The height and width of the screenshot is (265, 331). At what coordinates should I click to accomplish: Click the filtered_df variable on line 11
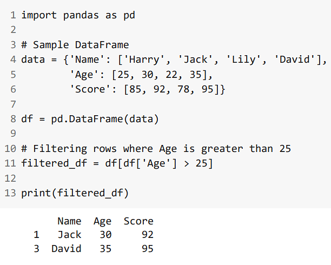click(54, 163)
